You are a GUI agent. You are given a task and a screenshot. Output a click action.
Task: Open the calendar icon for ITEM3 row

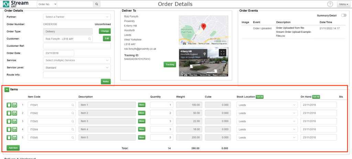click(14, 121)
